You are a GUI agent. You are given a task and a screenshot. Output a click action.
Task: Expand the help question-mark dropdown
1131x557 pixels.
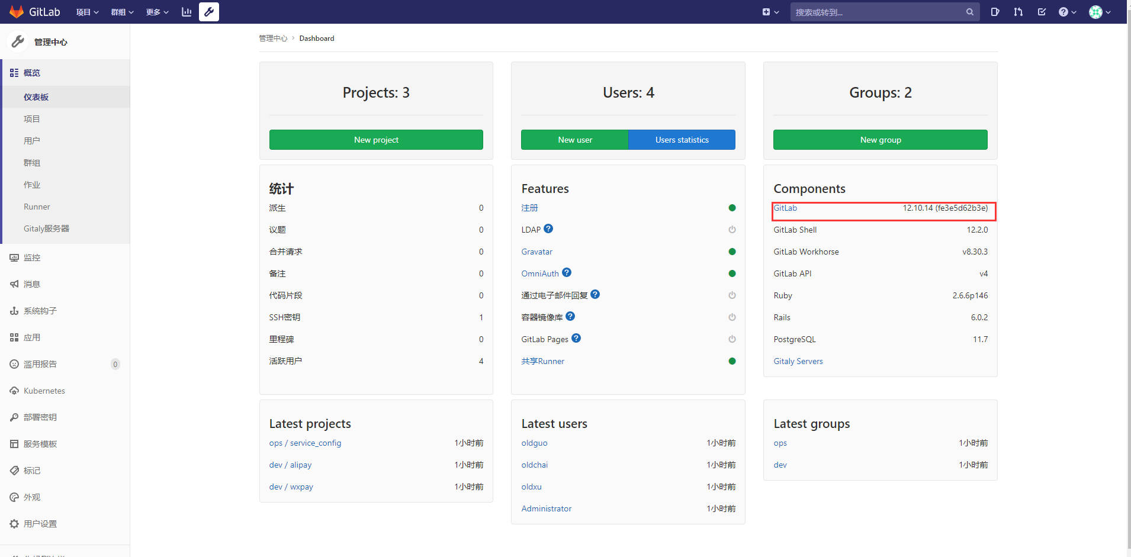pyautogui.click(x=1066, y=12)
